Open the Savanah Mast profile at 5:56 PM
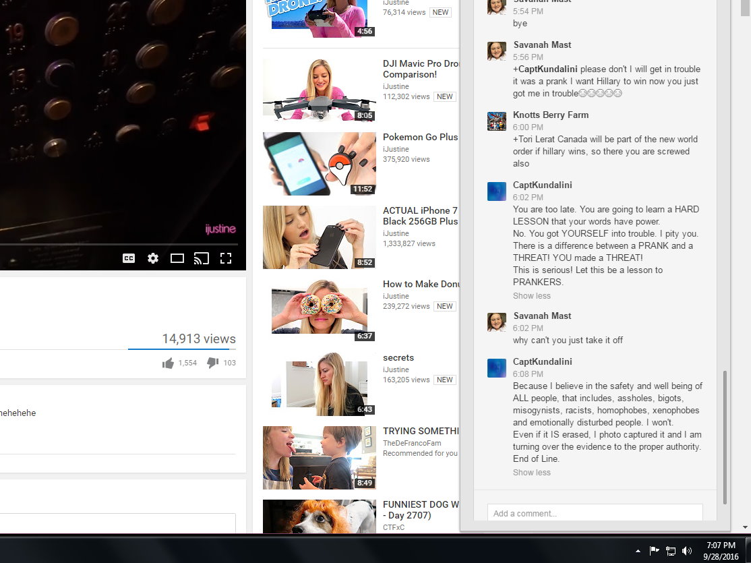The height and width of the screenshot is (563, 751). click(x=542, y=45)
